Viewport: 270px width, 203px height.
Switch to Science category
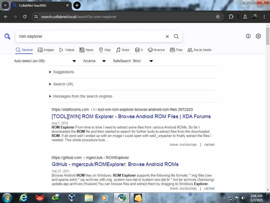156,50
